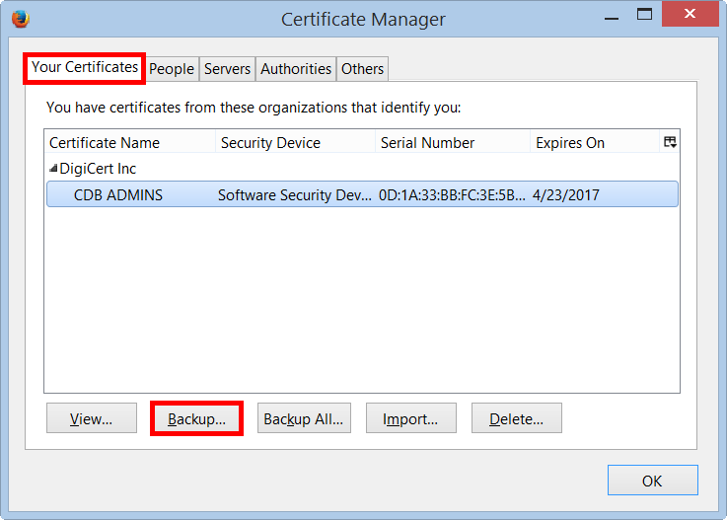Go to the Authorities tab
727x520 pixels.
(296, 69)
